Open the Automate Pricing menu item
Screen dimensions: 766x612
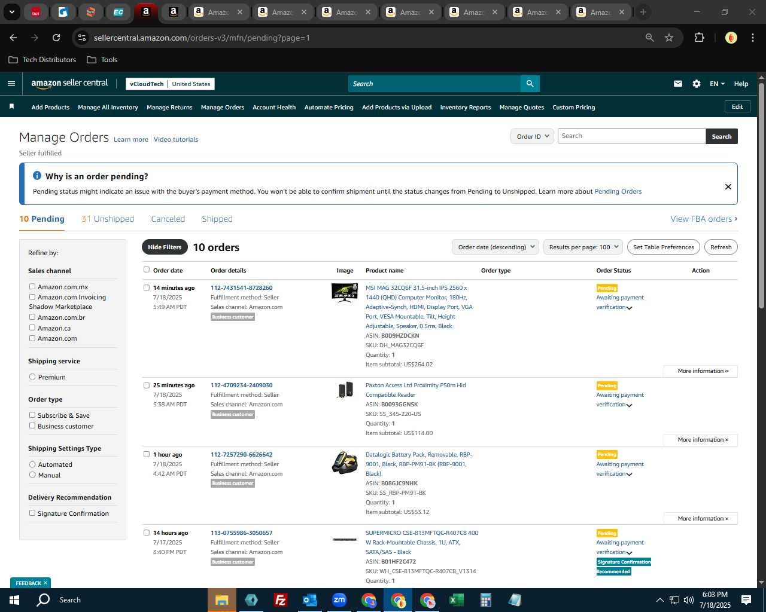[329, 108]
